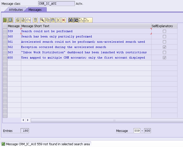The width and height of the screenshot is (183, 147).
Task: Click the 'Inbox Work Distribution' dashboard message text
Action: pyautogui.click(x=84, y=53)
